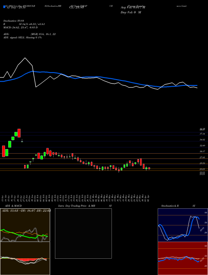208x275 pixels.
Task: Click the "ADX: 15.63 +DY: 16.07 -DY: 22.02" header
Action: pyautogui.click(x=26, y=211)
